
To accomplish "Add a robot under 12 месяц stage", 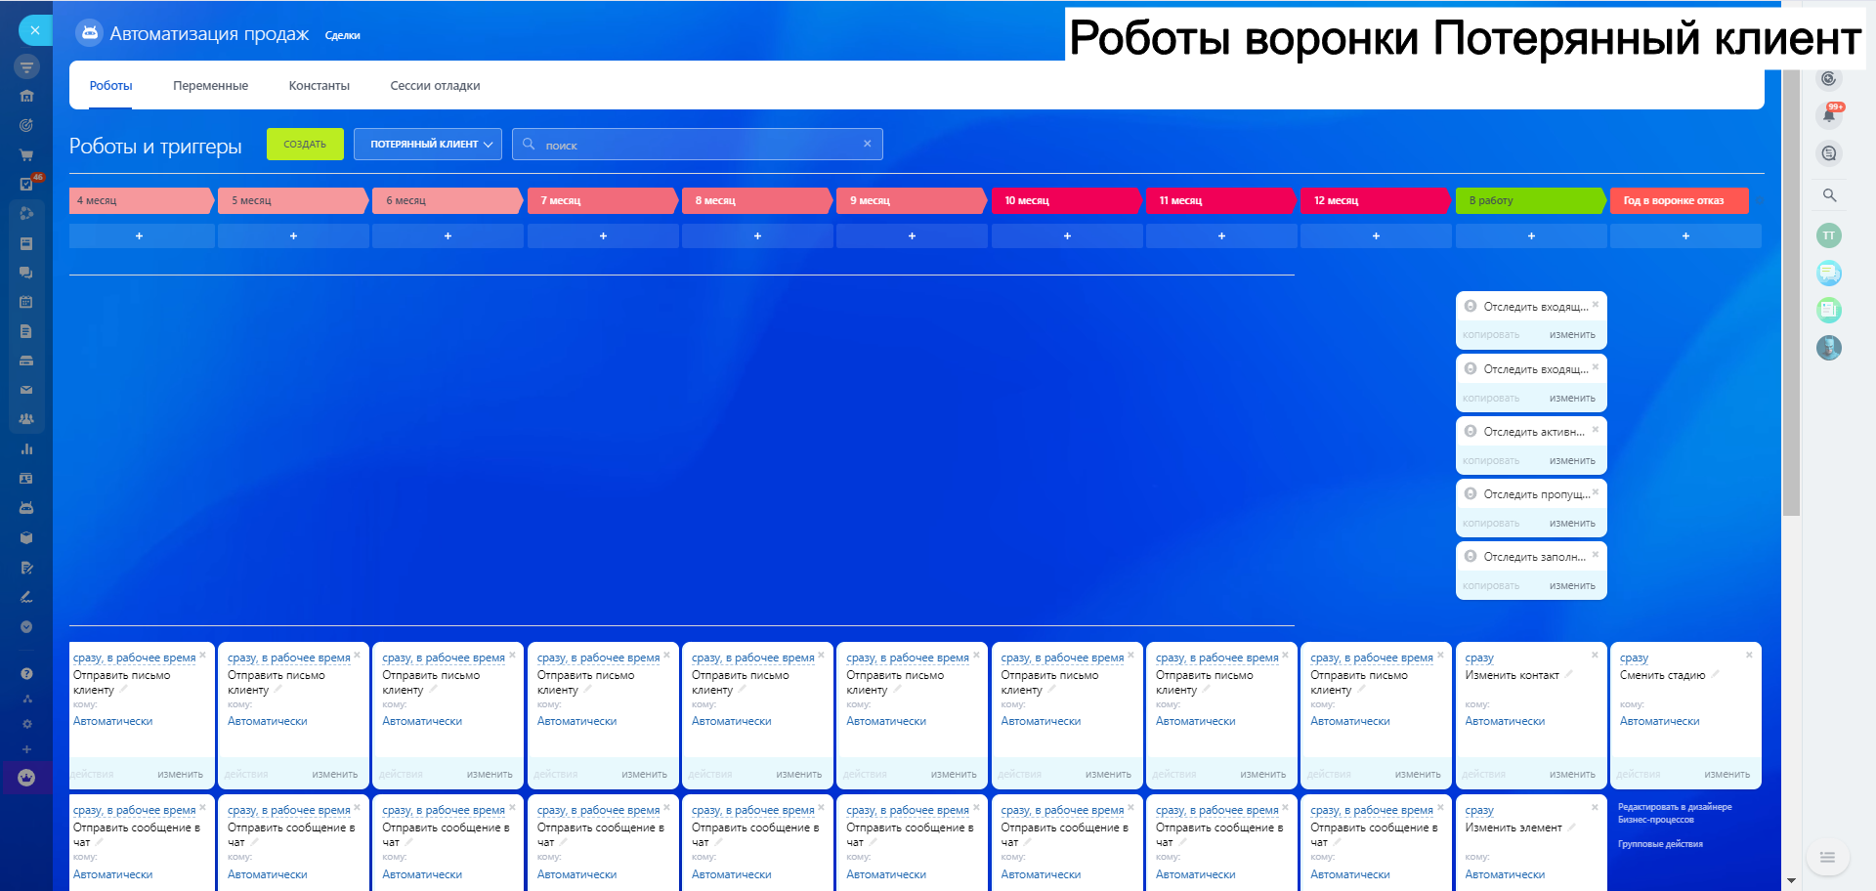I will coord(1376,236).
